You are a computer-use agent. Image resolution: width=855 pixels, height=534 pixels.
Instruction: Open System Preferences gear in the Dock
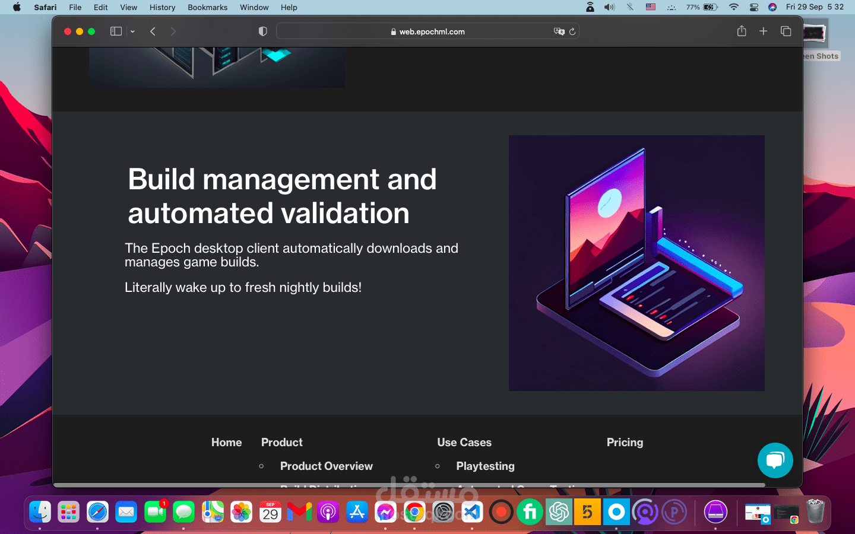click(443, 511)
